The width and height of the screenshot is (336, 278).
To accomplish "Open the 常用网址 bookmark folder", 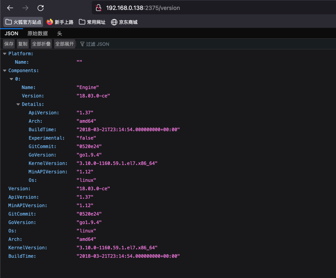I will coord(92,22).
